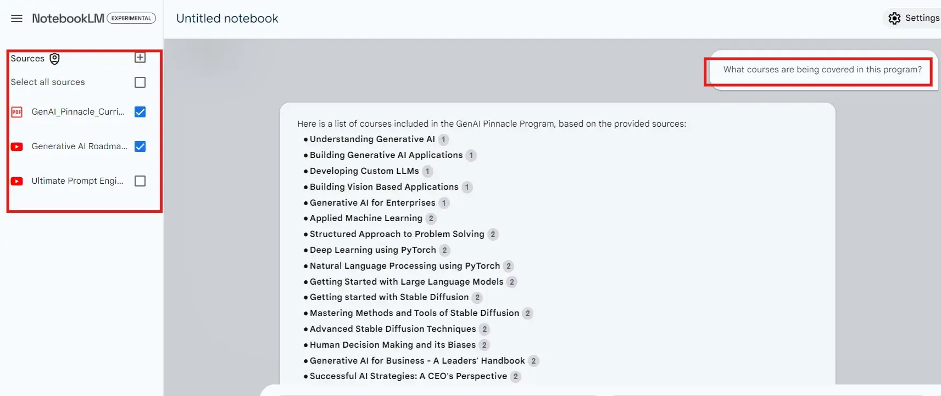
Task: Open the Settings button label
Action: 922,18
